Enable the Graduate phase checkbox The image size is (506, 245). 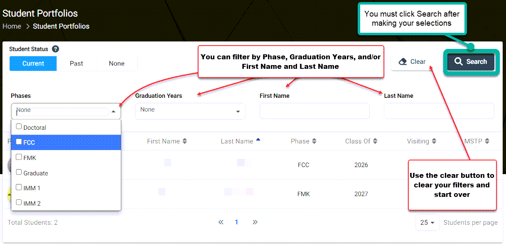click(x=19, y=172)
